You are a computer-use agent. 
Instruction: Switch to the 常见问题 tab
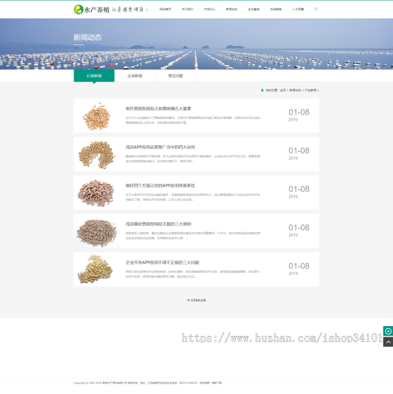[x=176, y=76]
